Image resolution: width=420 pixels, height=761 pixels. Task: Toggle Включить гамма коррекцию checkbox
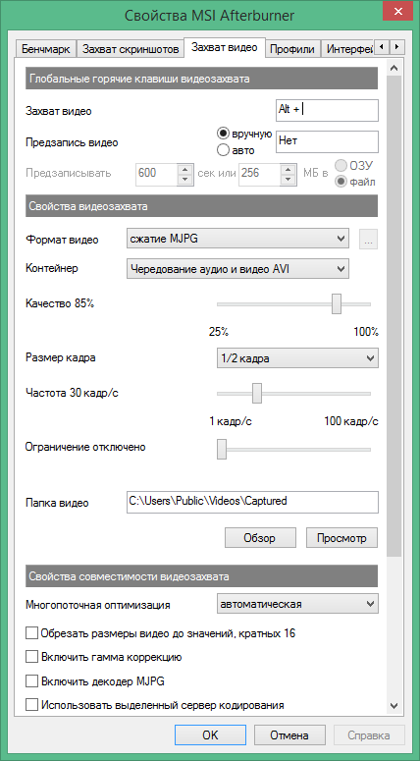point(31,657)
